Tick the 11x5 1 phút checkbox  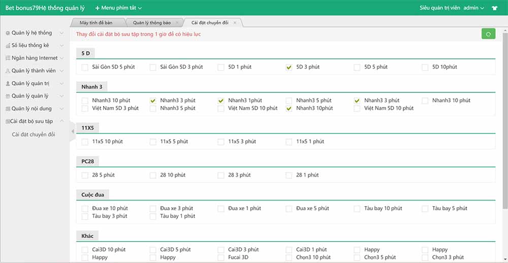coord(289,142)
